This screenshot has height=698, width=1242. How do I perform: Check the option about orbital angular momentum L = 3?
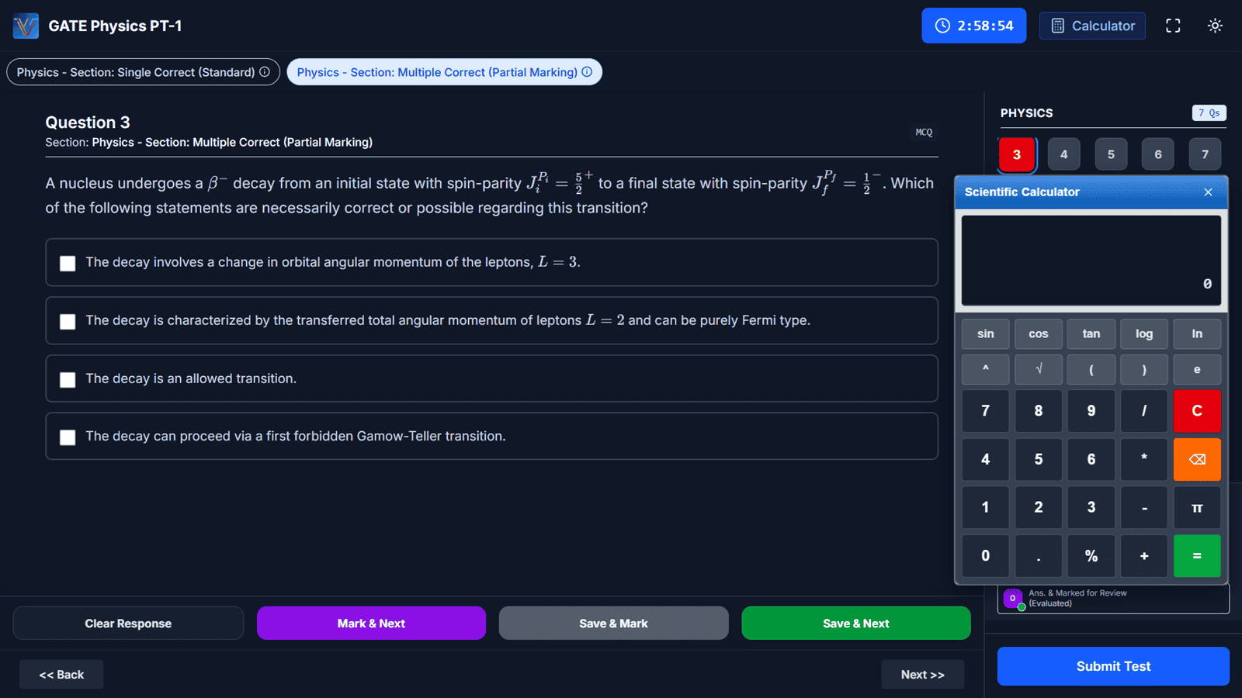click(68, 263)
